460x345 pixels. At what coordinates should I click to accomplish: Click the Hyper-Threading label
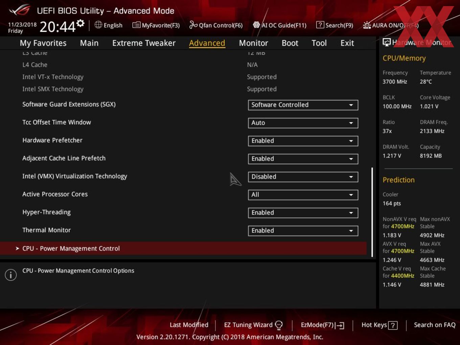point(46,212)
